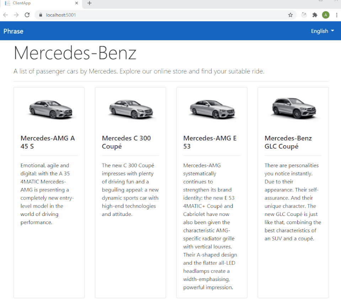Click the 'Emotional, agile and digital' description
The width and height of the screenshot is (341, 303).
click(x=47, y=194)
